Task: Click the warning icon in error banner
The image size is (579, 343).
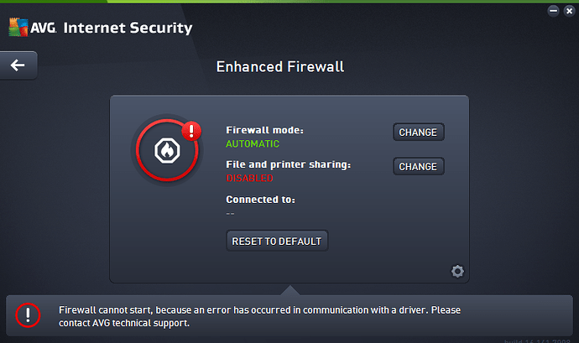Action: (x=28, y=315)
